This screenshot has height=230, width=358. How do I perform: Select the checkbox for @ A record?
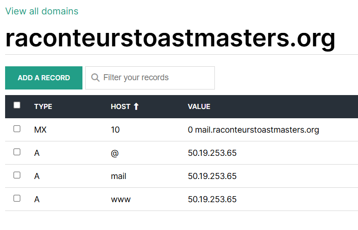coord(17,152)
